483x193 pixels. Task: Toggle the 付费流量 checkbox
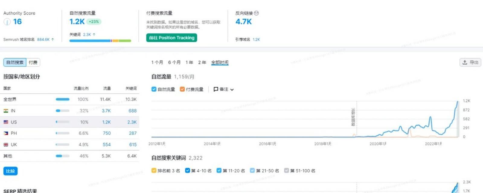point(182,89)
